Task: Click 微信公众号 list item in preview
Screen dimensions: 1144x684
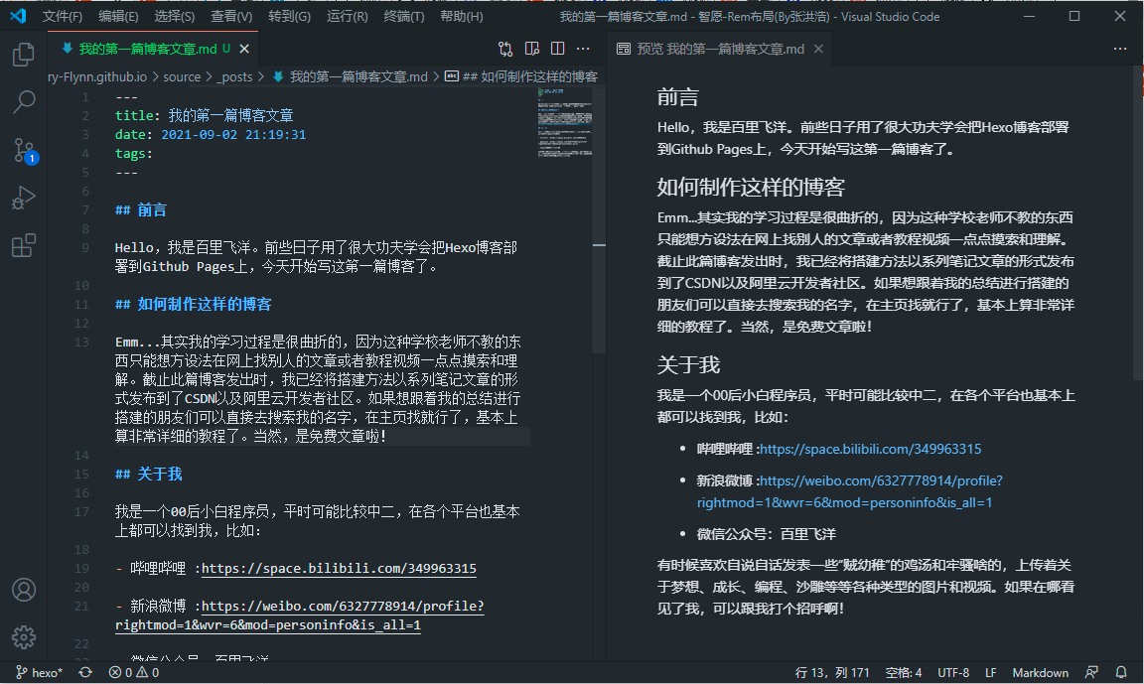Action: click(x=766, y=534)
